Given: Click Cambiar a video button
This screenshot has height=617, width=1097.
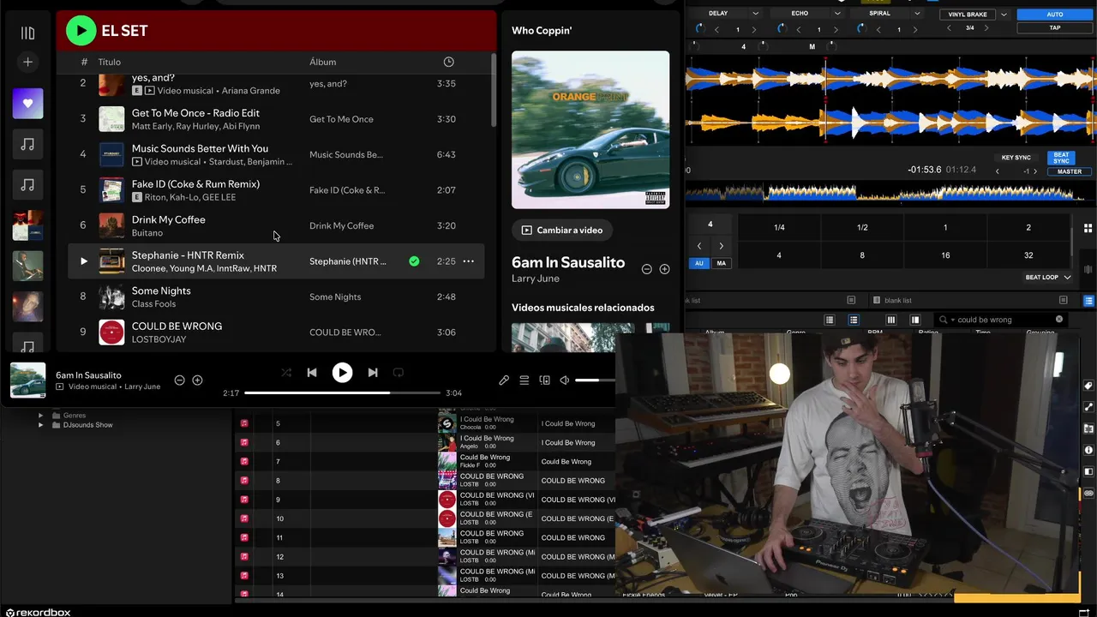Looking at the screenshot, I should [562, 230].
